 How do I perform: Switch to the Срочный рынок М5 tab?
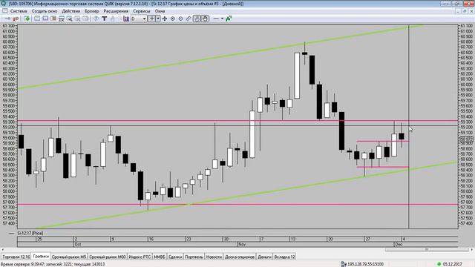69,257
